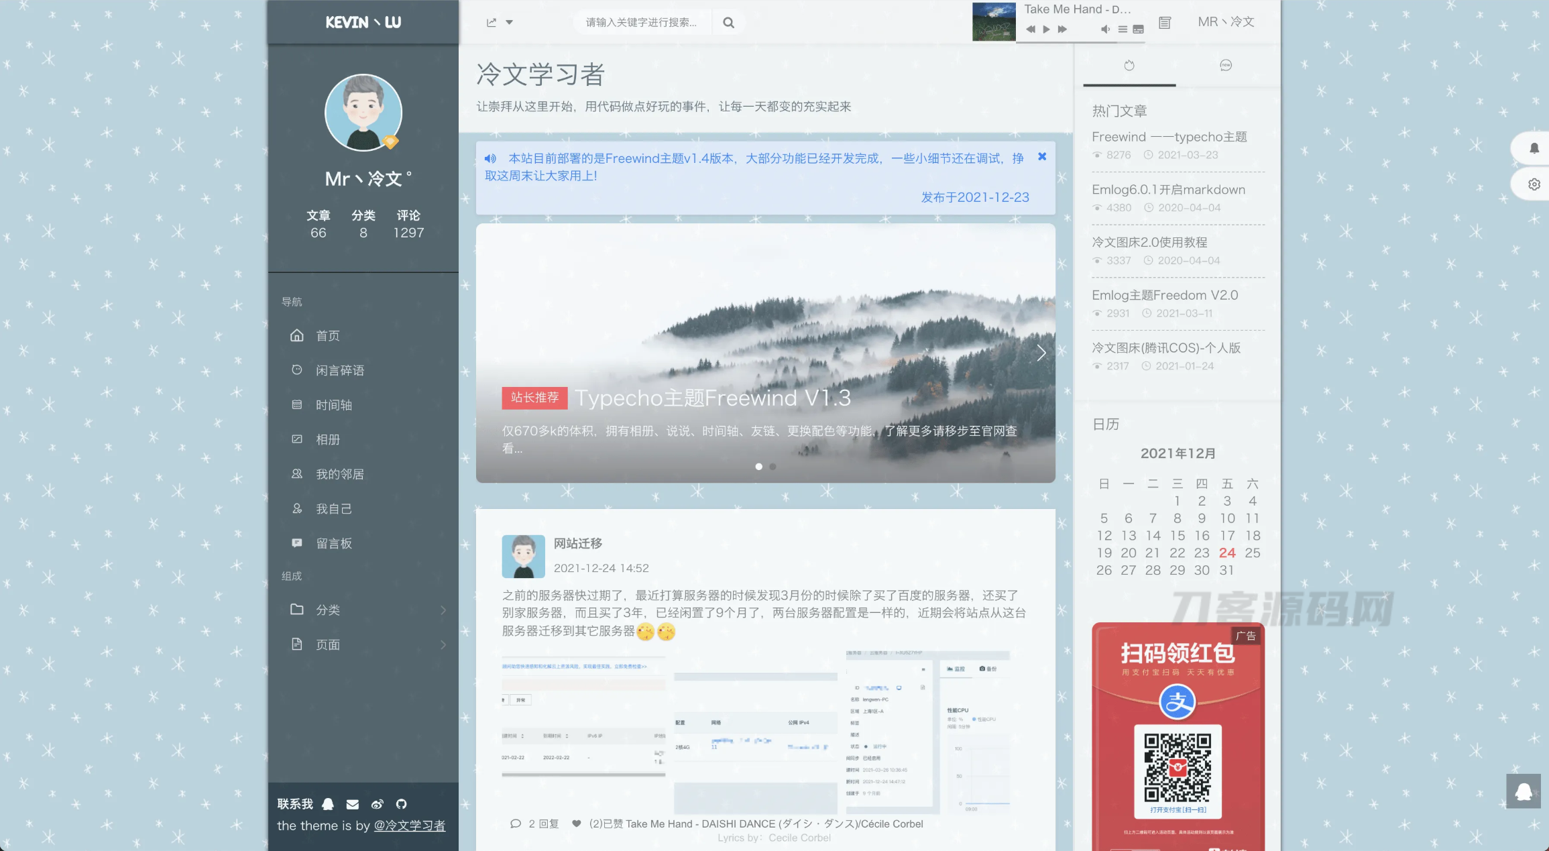Switch to the new comments tab
This screenshot has width=1549, height=851.
click(1226, 65)
